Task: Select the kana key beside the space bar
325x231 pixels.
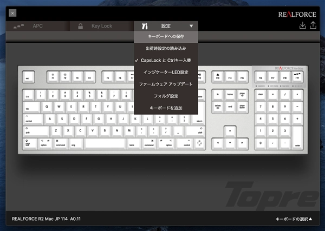Action: point(134,143)
